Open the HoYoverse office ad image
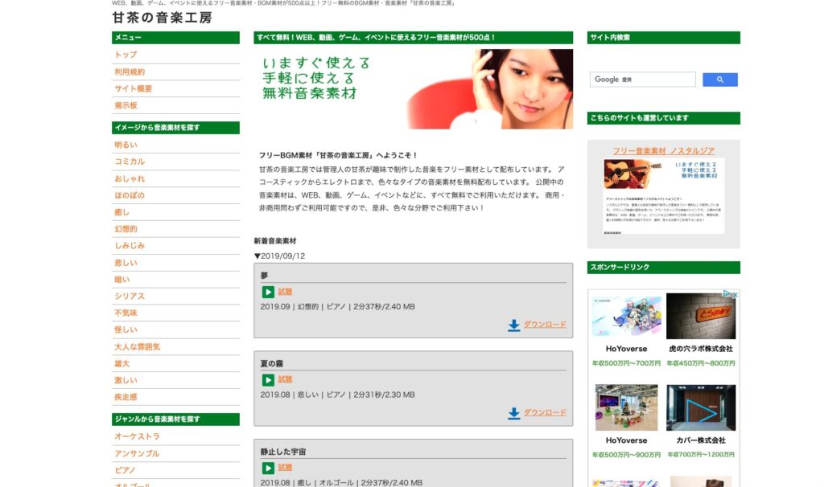Image resolution: width=824 pixels, height=487 pixels. coord(626,407)
